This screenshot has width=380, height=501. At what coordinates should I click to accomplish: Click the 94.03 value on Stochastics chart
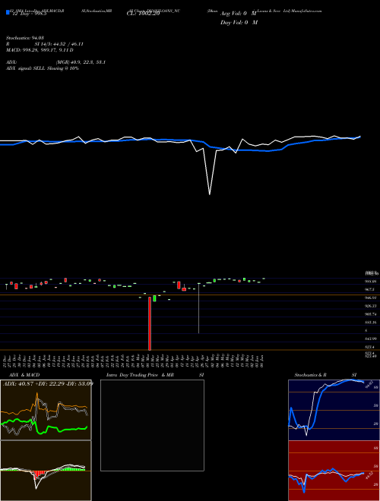coord(369,384)
